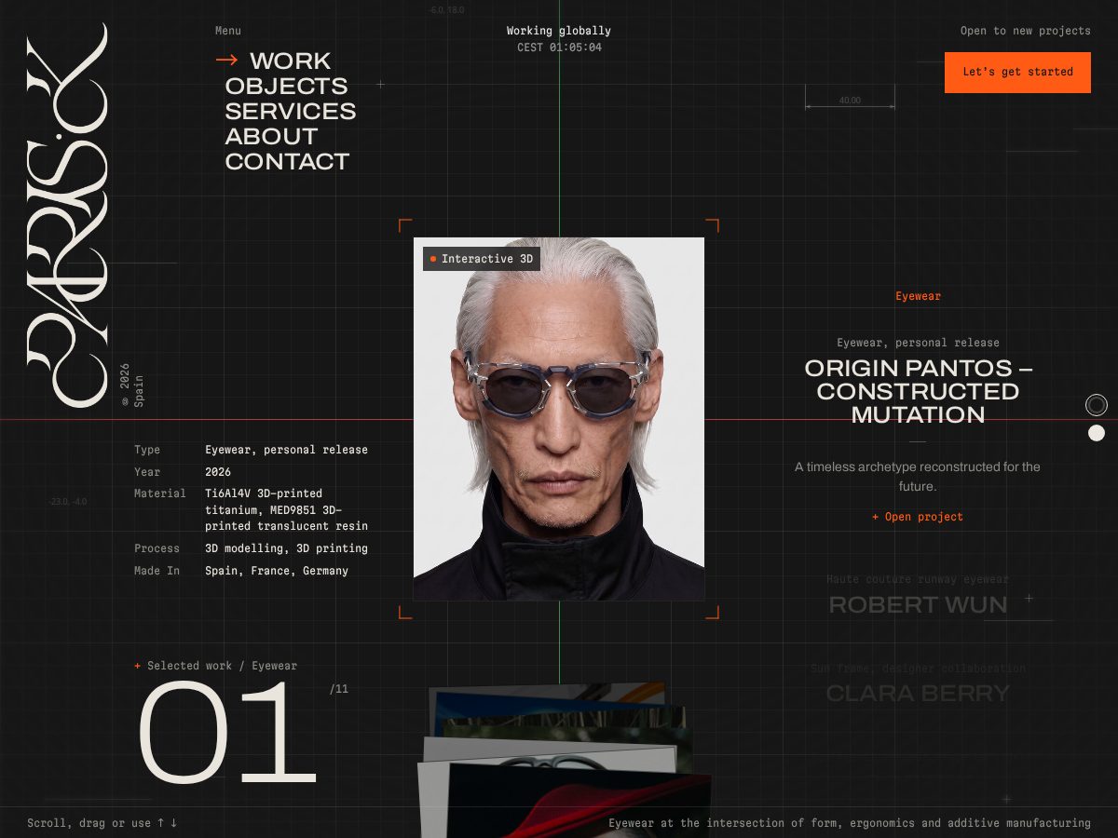Screen dimensions: 1118x838
Task: Click the Let's get started button
Action: 1017,72
